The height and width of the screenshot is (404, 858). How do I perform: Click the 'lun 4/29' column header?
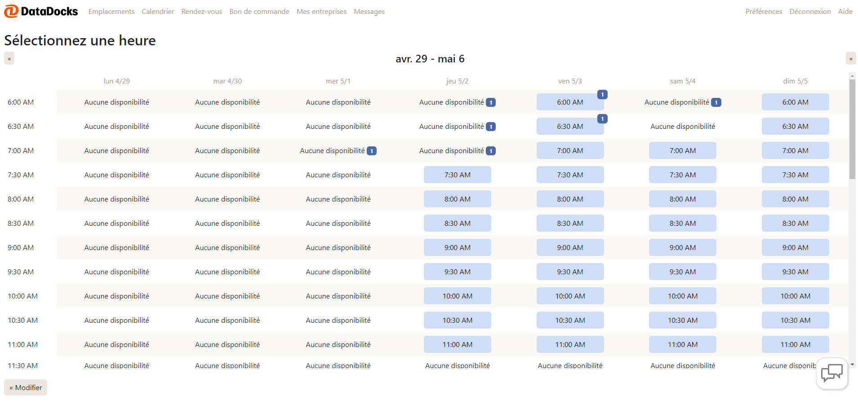pos(116,81)
